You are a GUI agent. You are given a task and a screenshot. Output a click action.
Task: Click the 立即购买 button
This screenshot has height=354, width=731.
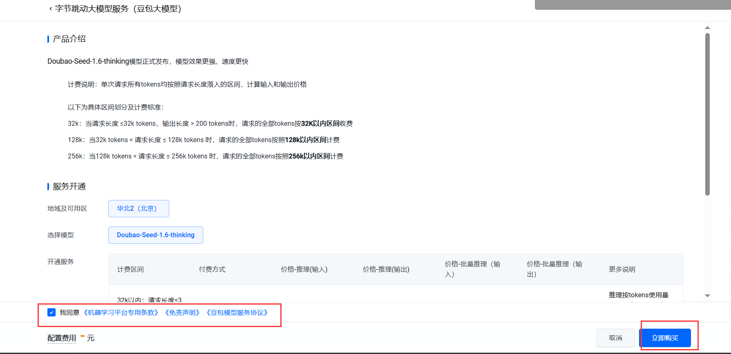coord(665,338)
